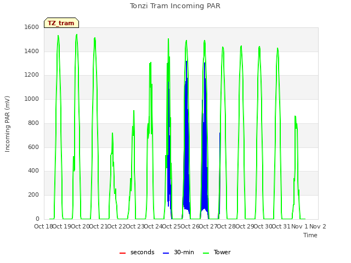Screen dimensions: 351x263
Task: Click the green Tower legend swatch
Action: tap(206, 253)
